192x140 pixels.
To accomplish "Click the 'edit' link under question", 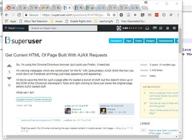I will point(25,105).
